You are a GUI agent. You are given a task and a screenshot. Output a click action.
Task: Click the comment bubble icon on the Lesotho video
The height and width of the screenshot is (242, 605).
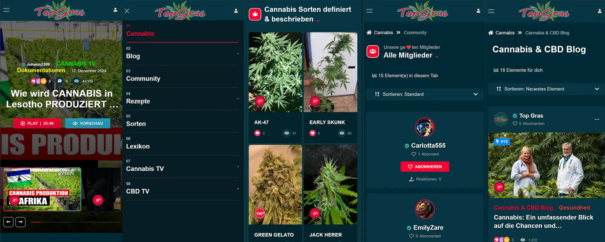point(60,81)
